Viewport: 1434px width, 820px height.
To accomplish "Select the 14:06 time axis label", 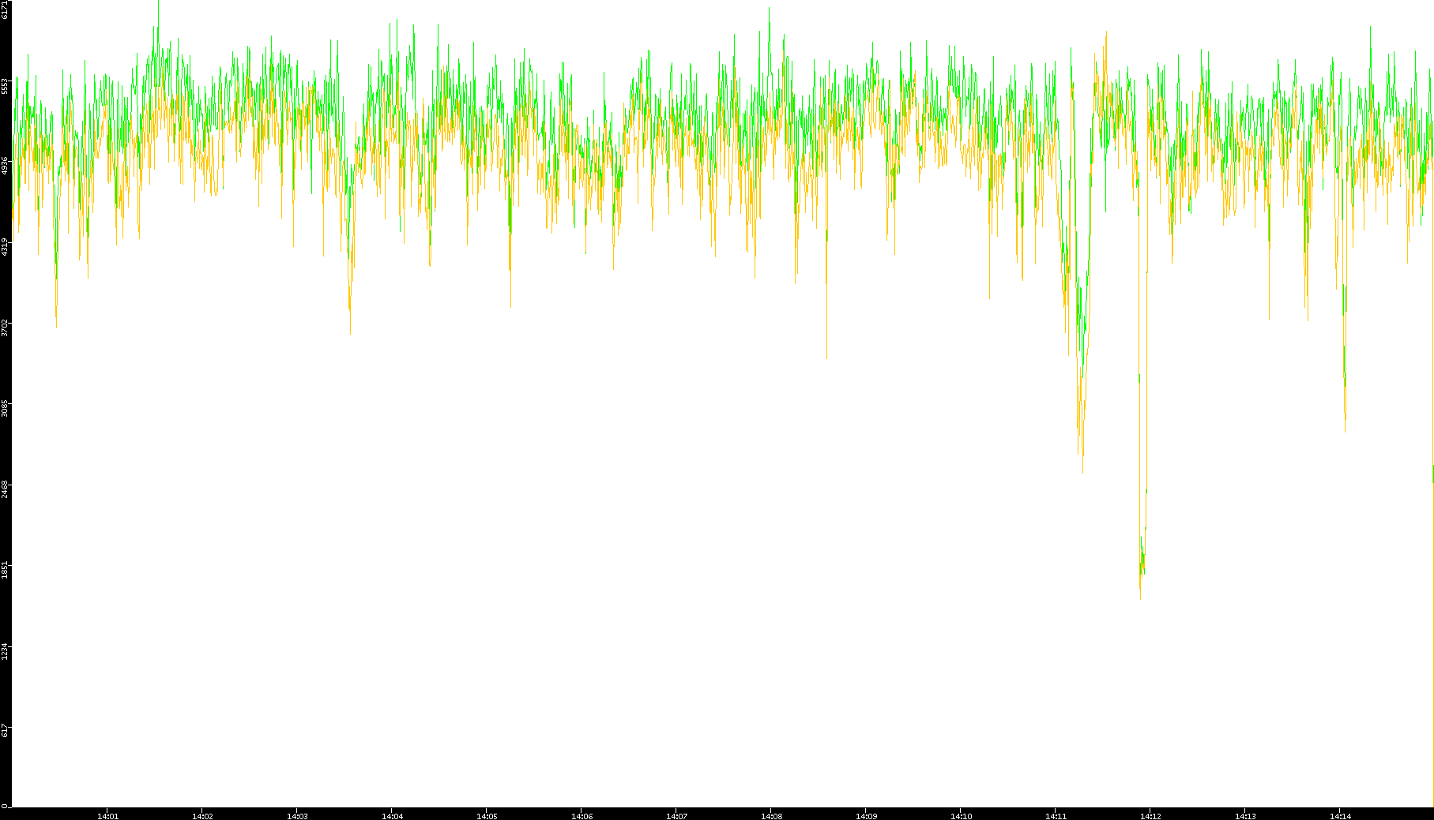I will tap(582, 816).
